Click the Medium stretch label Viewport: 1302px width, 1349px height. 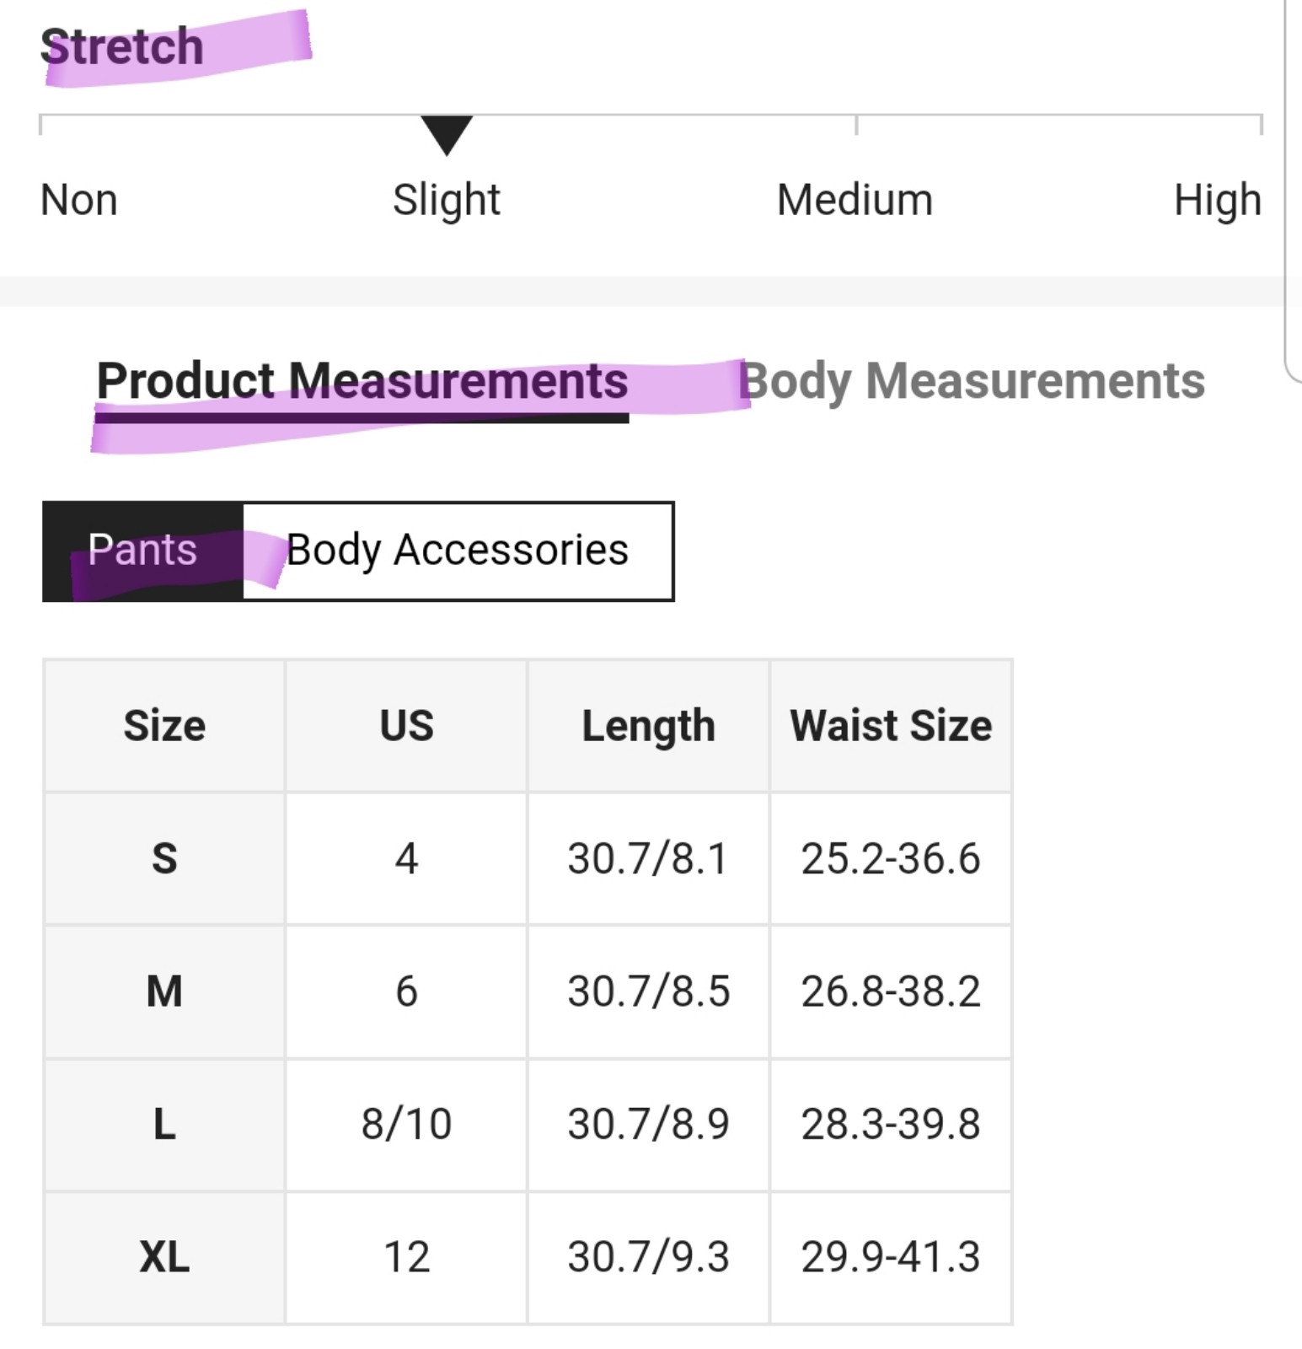(x=855, y=201)
